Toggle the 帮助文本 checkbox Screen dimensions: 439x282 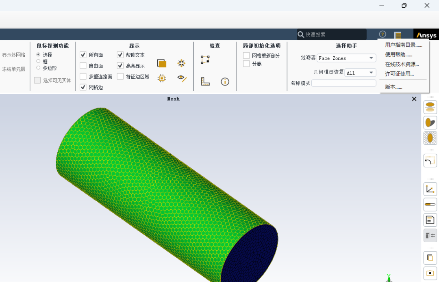pyautogui.click(x=120, y=55)
